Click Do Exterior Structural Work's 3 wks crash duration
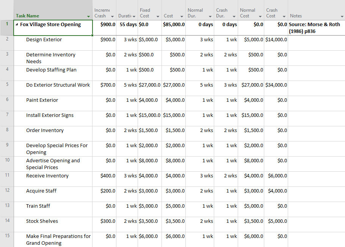The height and width of the screenshot is (247, 345). click(226, 88)
